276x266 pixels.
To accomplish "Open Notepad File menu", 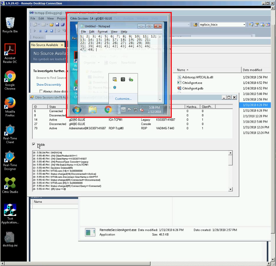I will (83, 31).
